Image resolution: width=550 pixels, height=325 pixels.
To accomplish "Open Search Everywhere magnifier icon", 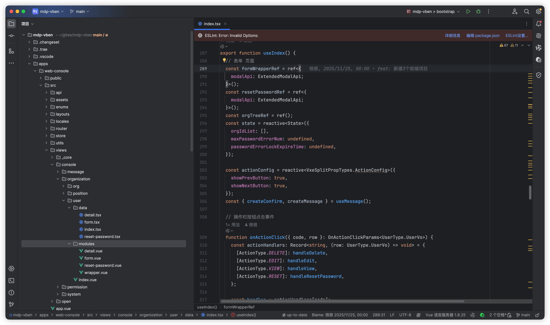I will point(526,11).
